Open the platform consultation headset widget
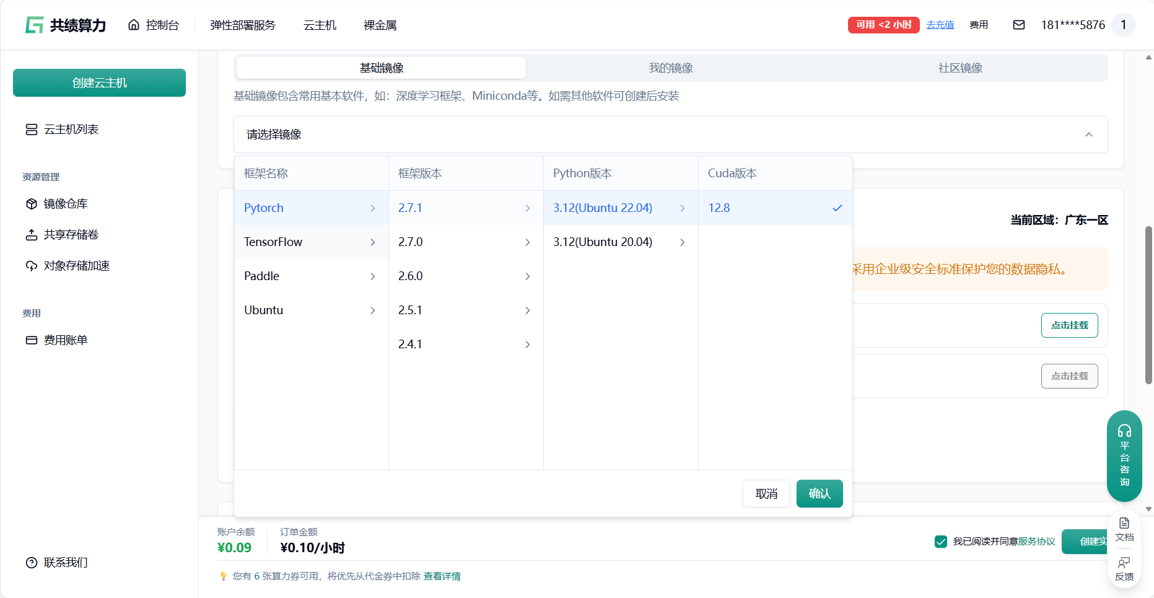This screenshot has width=1154, height=598. pos(1124,455)
